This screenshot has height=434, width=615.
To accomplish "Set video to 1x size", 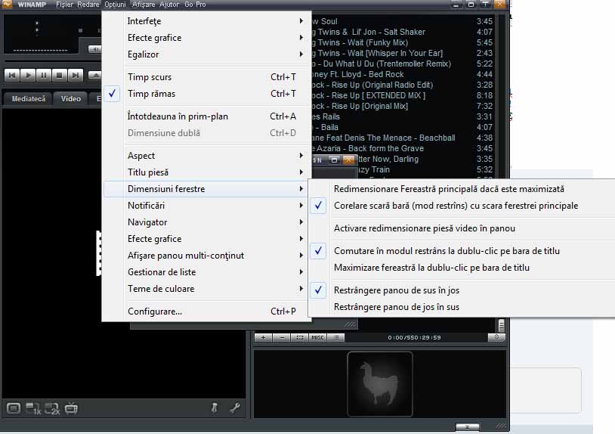I will coord(33,408).
